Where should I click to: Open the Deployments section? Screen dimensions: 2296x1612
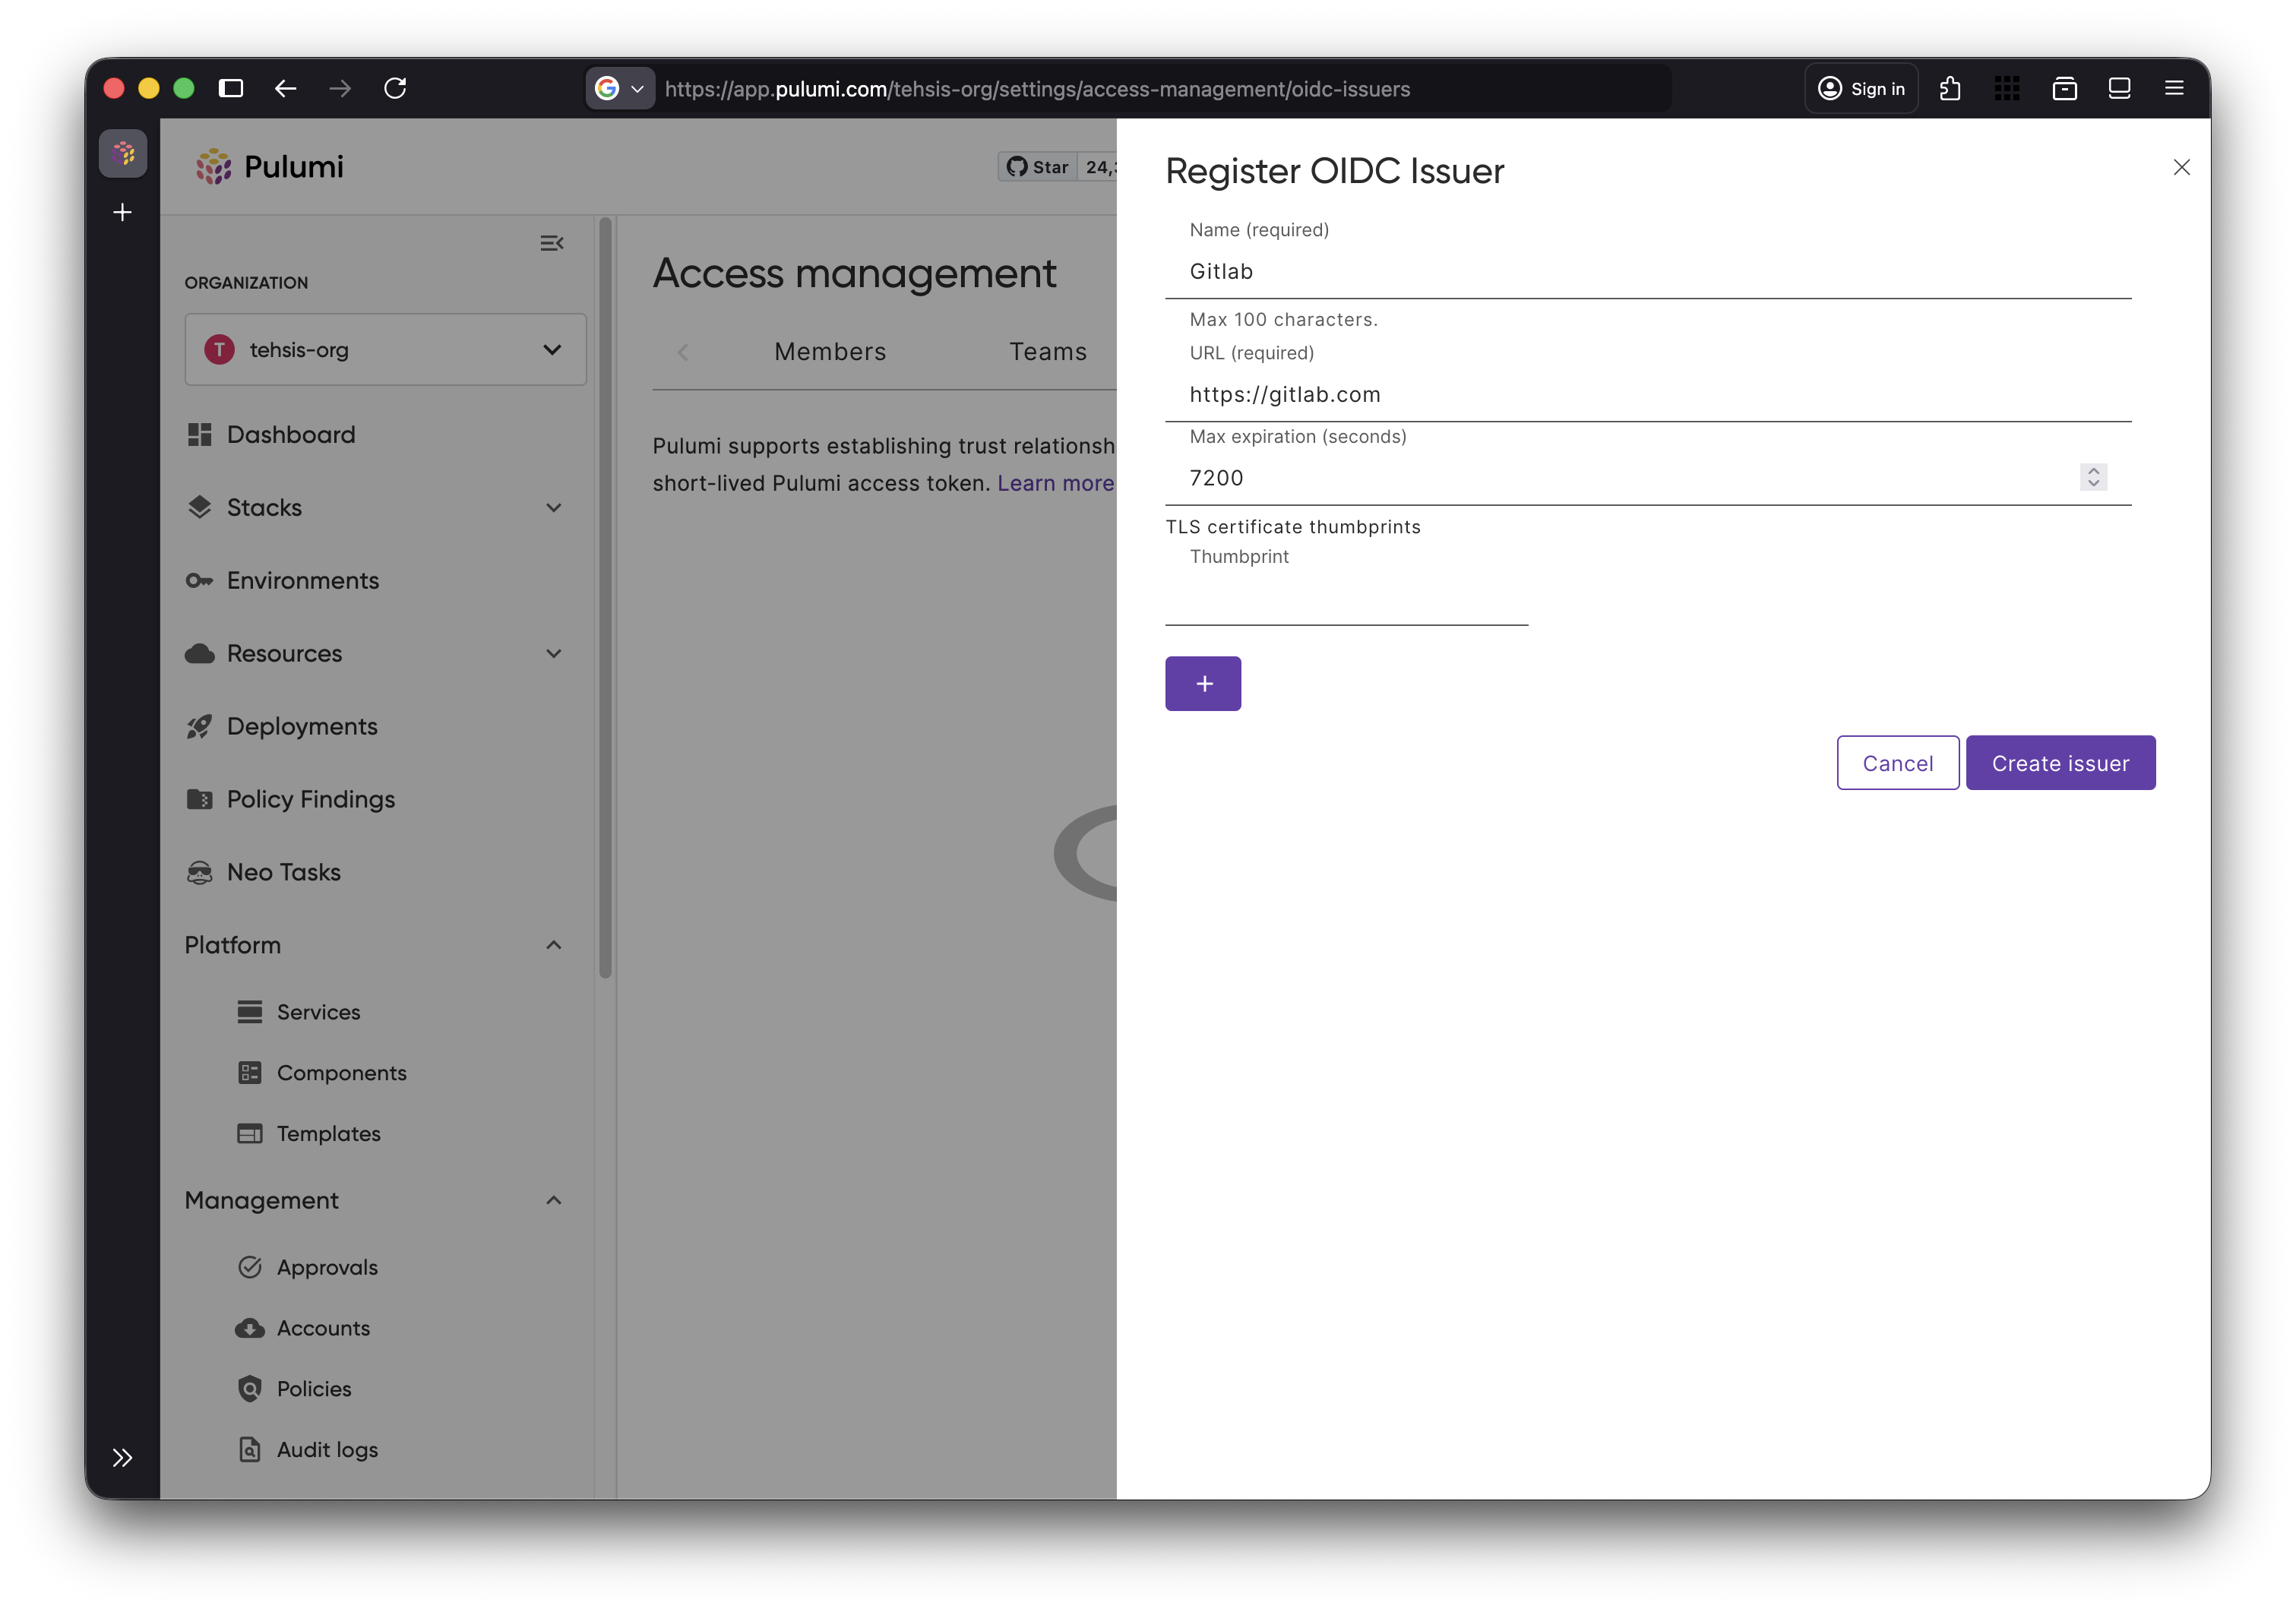(302, 726)
